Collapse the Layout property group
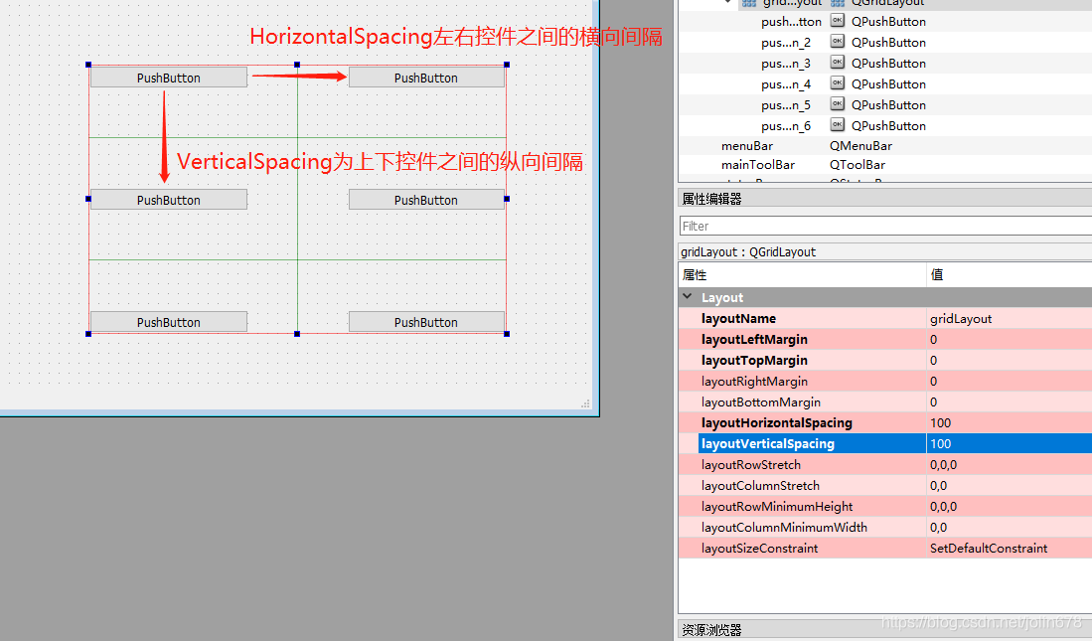 pyautogui.click(x=685, y=296)
